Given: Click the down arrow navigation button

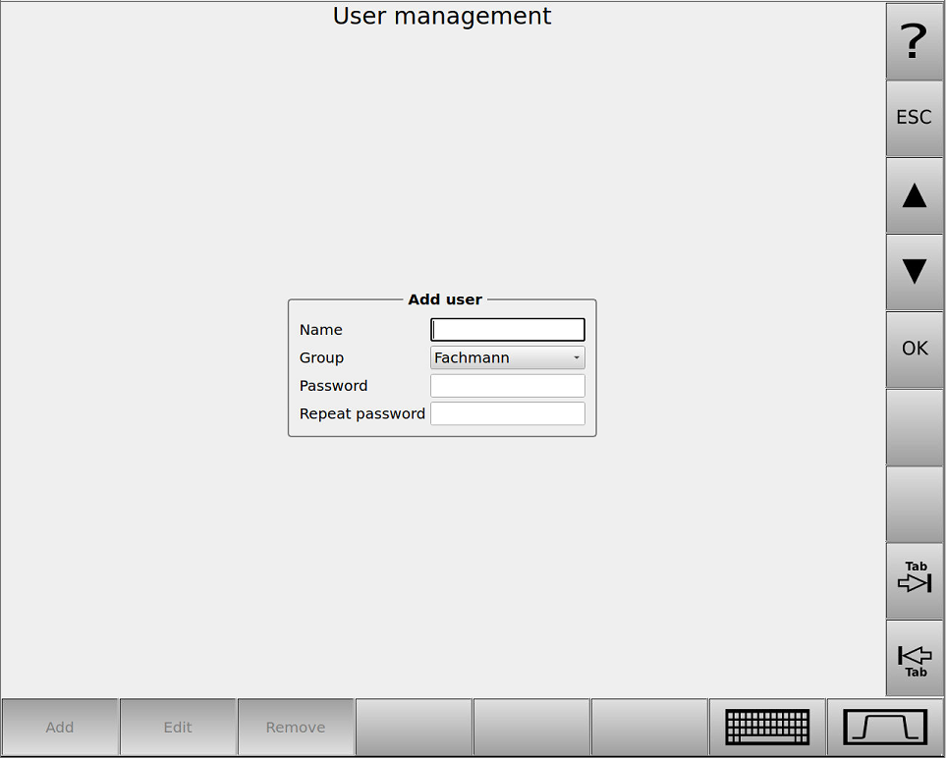Looking at the screenshot, I should [914, 272].
